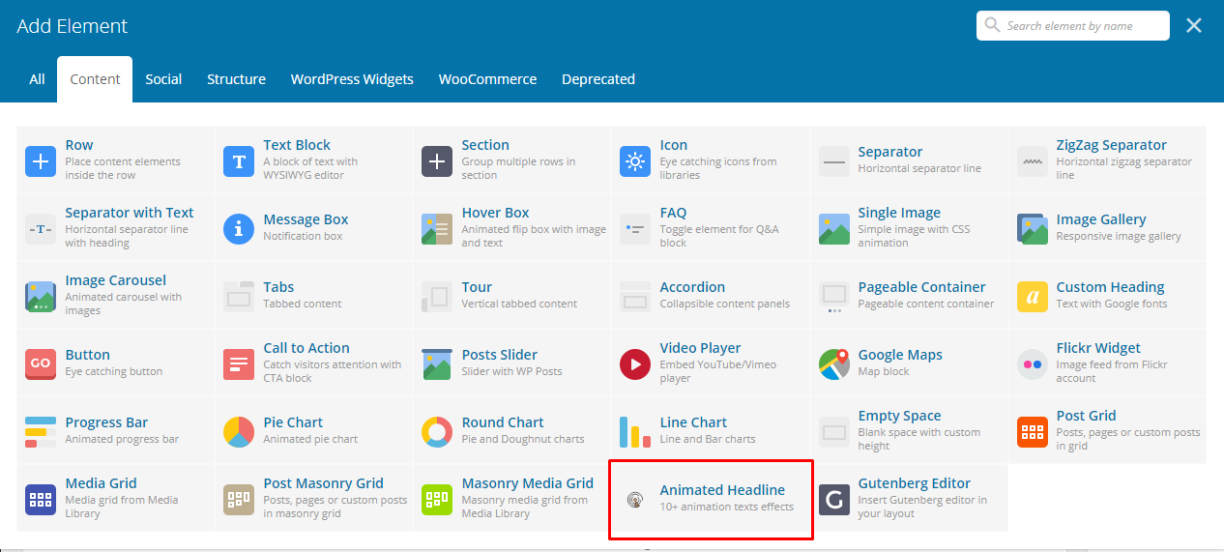Image resolution: width=1224 pixels, height=552 pixels.
Task: Open the Content tab
Action: pyautogui.click(x=95, y=79)
